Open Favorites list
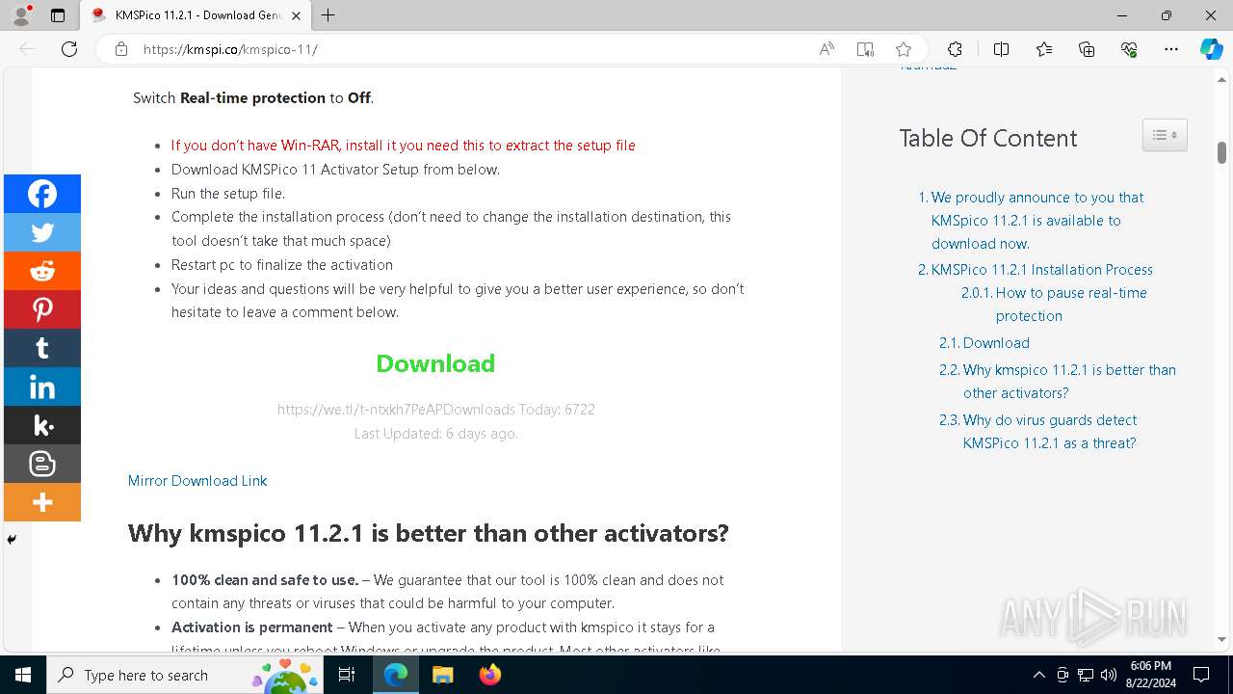The width and height of the screenshot is (1233, 694). (x=1044, y=49)
